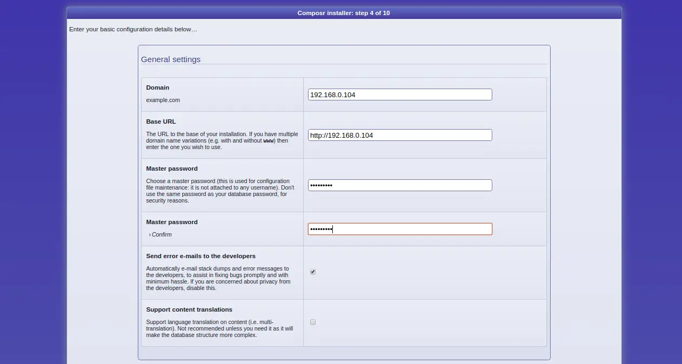Disable sending error e-mails to developers checkbox

313,272
